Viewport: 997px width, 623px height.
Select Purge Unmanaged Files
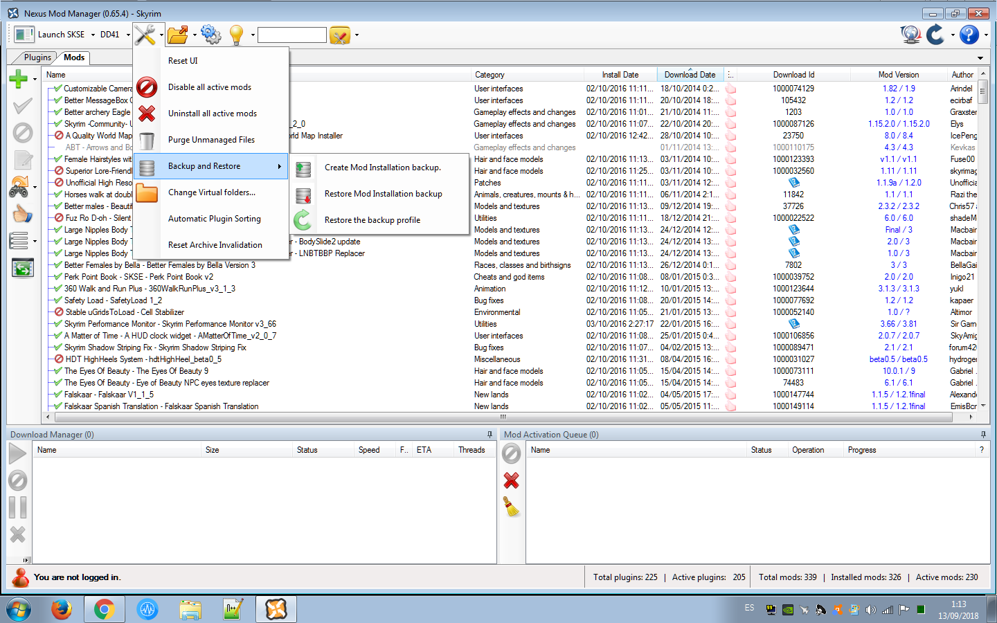[x=211, y=140]
